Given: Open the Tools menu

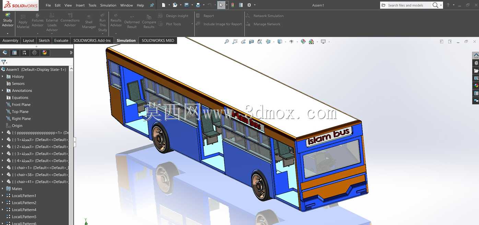Looking at the screenshot, I should [x=92, y=5].
